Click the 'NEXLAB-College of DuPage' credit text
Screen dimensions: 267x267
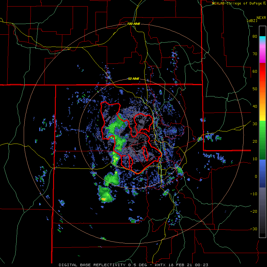coord(237,3)
